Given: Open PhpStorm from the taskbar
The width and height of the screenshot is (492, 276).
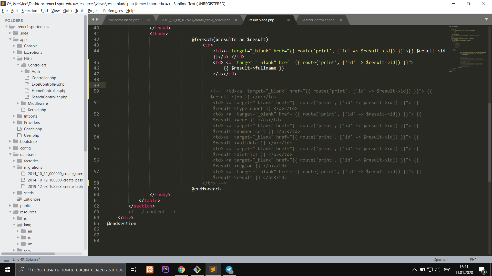Looking at the screenshot, I should tap(166, 270).
